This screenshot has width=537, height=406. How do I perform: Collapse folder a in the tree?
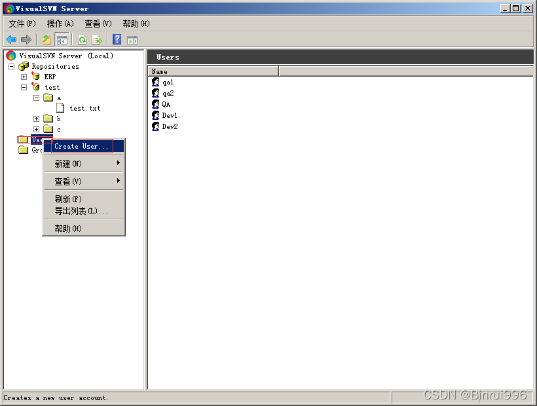[x=36, y=98]
